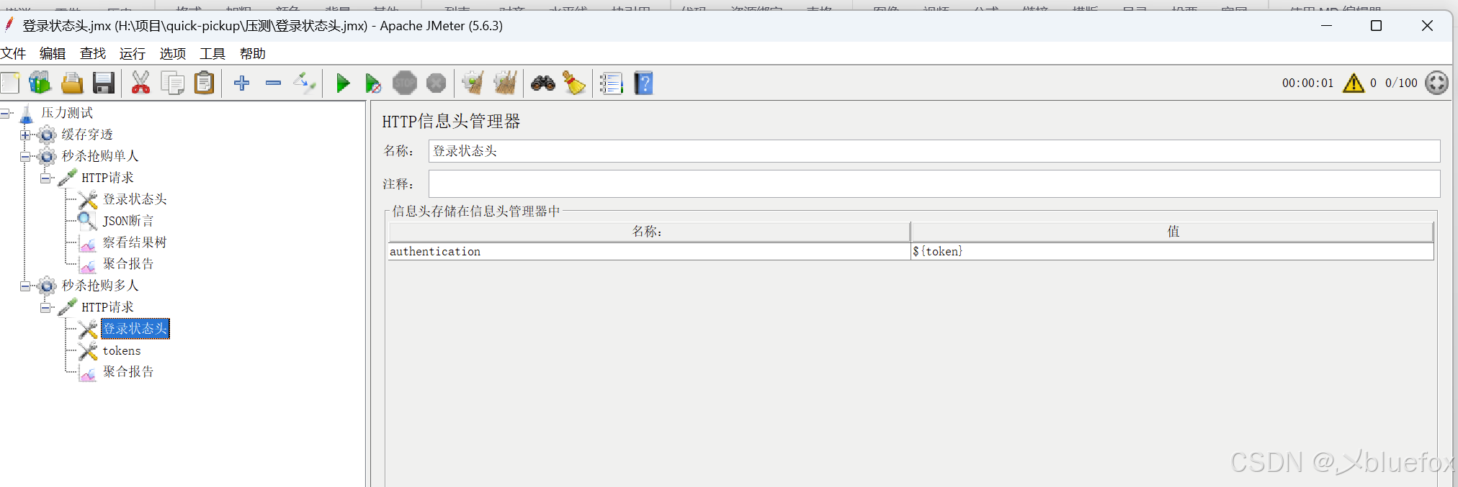This screenshot has width=1458, height=487.
Task: Collapse the 秒杀抢购单人 thread group
Action: [25, 156]
